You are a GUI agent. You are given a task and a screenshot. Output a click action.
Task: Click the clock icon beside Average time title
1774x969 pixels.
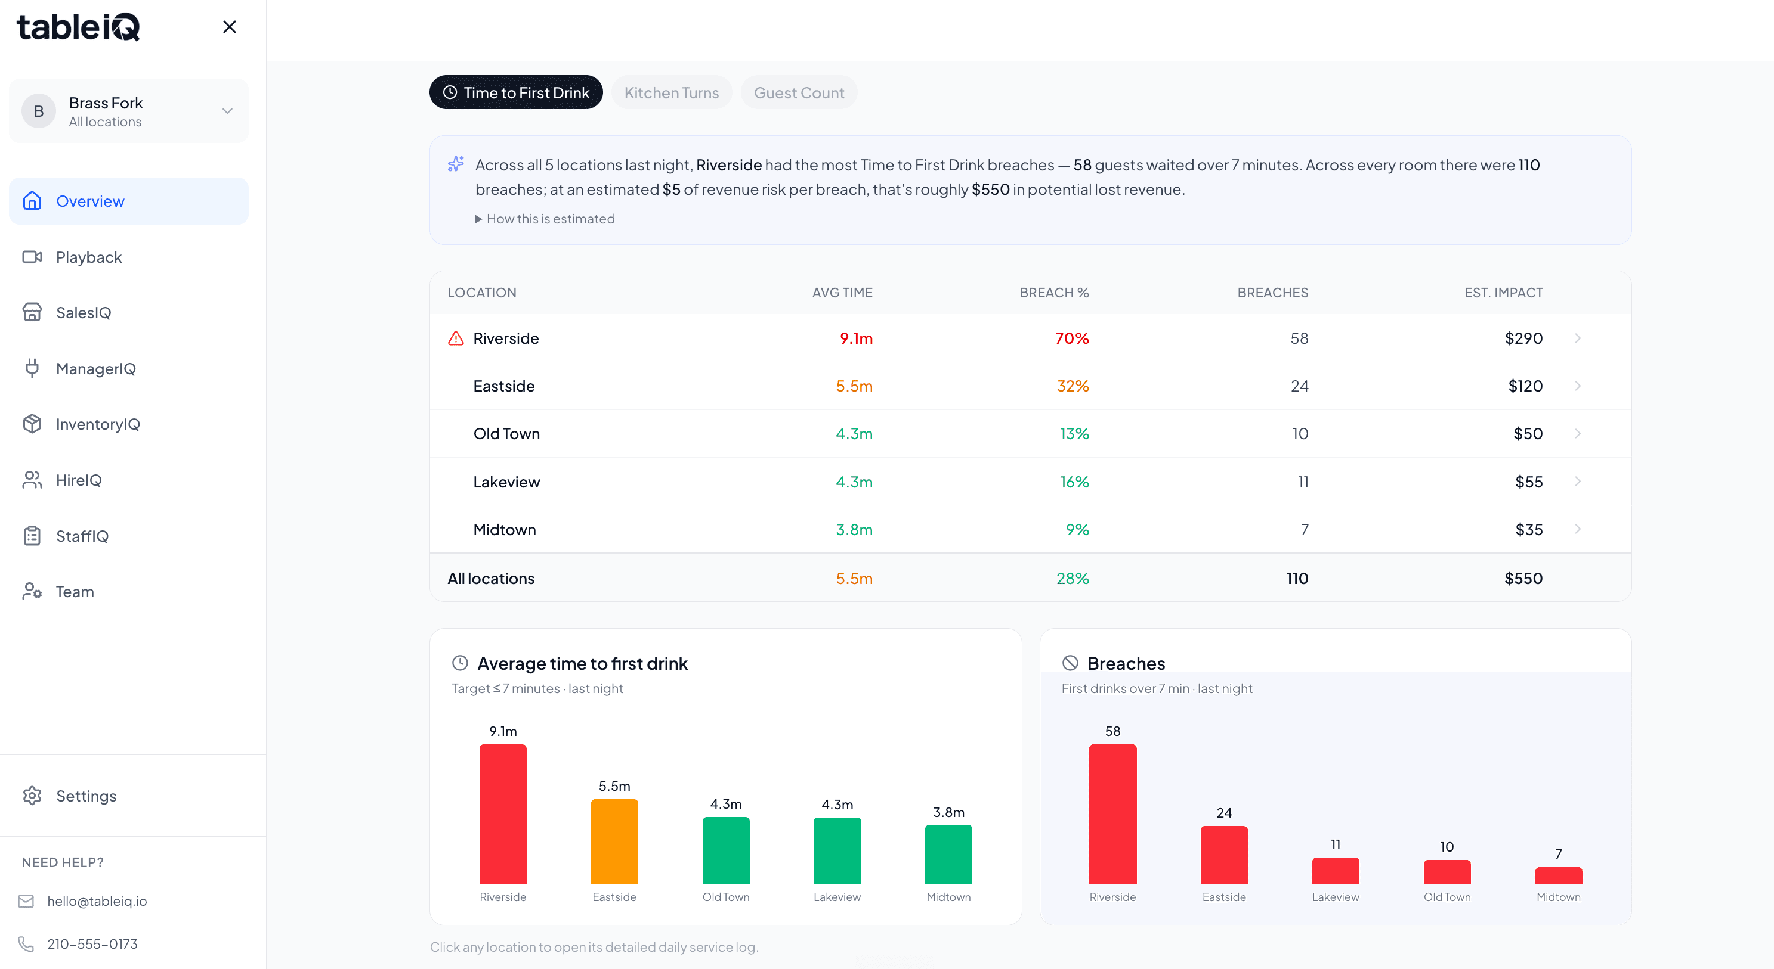(460, 663)
